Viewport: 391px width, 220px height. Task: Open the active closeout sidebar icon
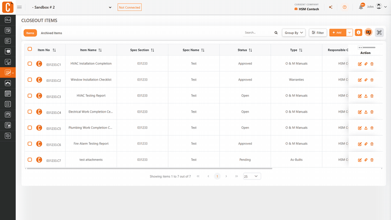(x=8, y=73)
